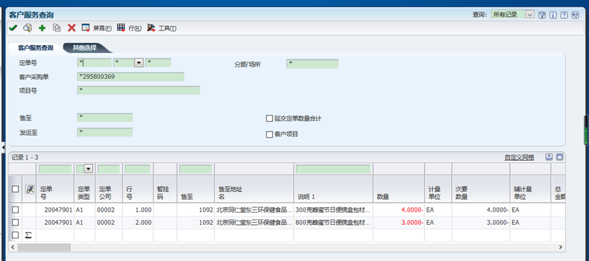
Task: Check the row checkbox for line 1.000
Action: pos(15,210)
